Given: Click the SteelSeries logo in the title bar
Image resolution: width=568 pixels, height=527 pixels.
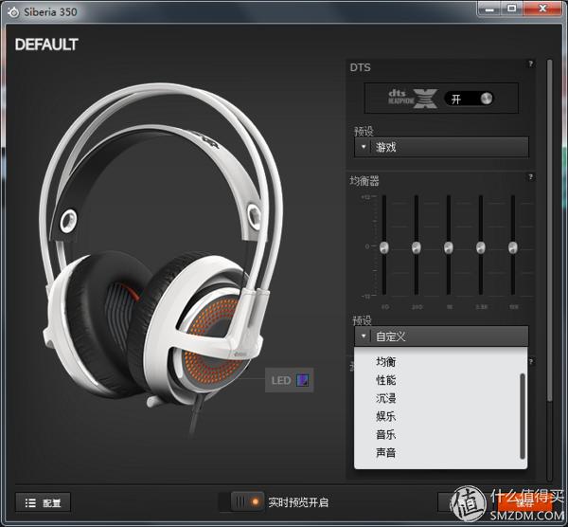Looking at the screenshot, I should 13,12.
